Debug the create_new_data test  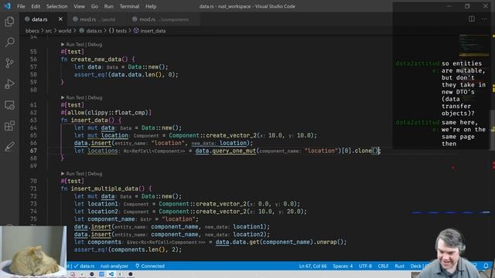pyautogui.click(x=95, y=45)
